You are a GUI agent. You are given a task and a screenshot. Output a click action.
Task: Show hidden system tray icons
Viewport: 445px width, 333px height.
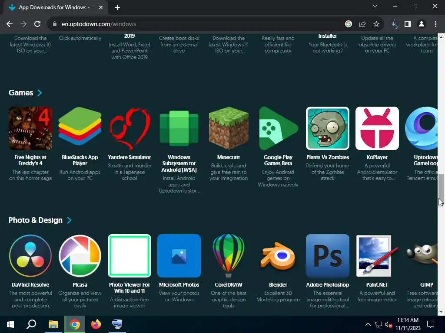368,324
